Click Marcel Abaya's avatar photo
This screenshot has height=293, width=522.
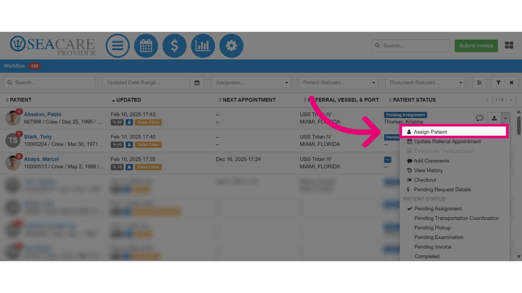tap(13, 163)
